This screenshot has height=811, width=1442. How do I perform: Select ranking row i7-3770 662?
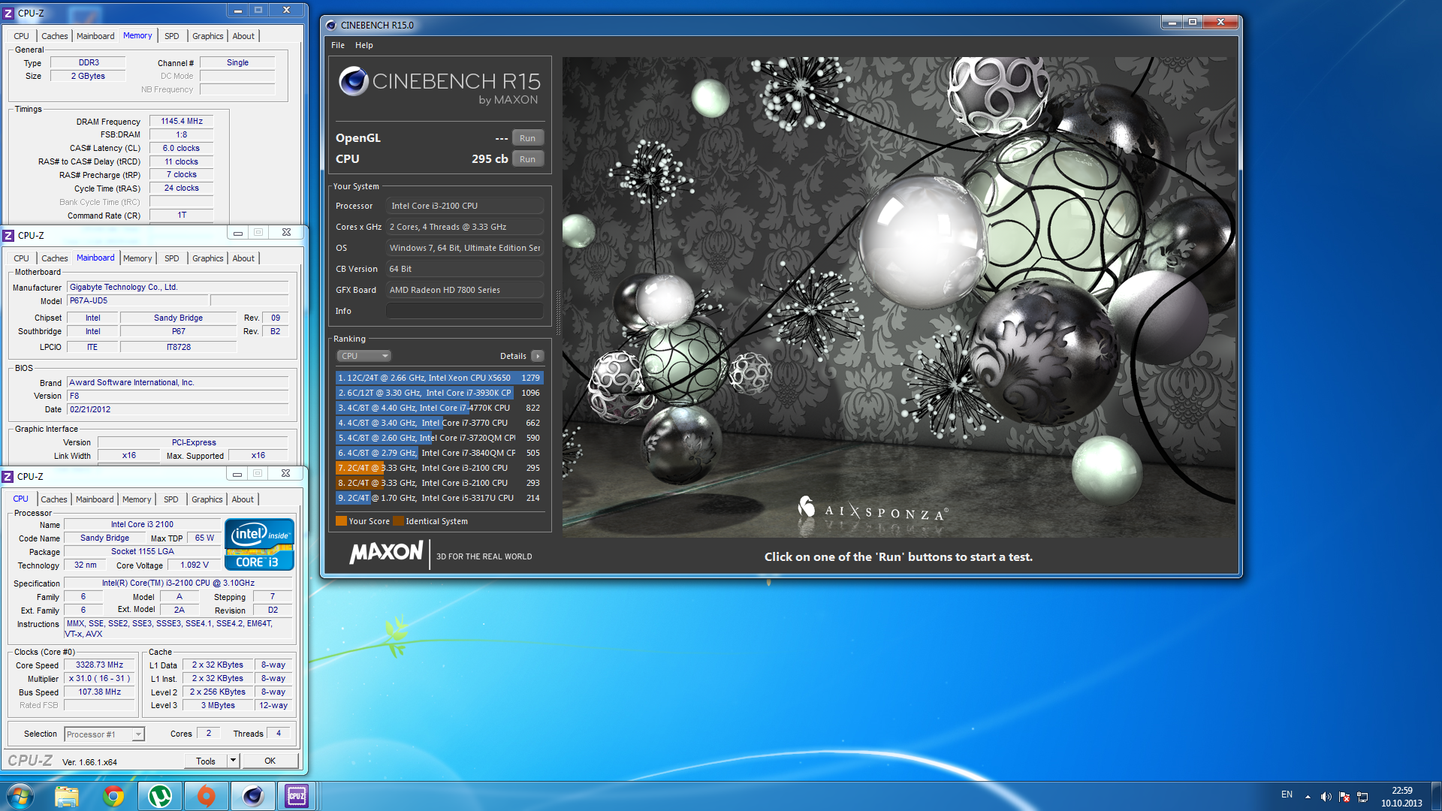coord(439,423)
